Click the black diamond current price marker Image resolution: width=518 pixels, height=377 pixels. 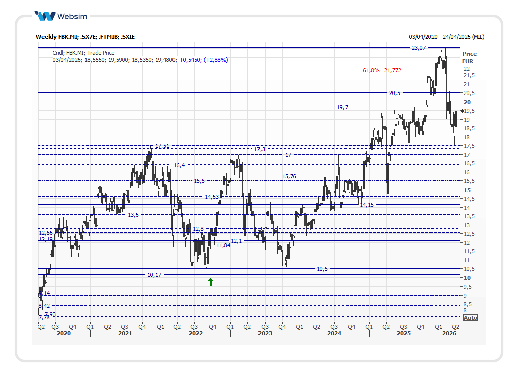coord(462,111)
